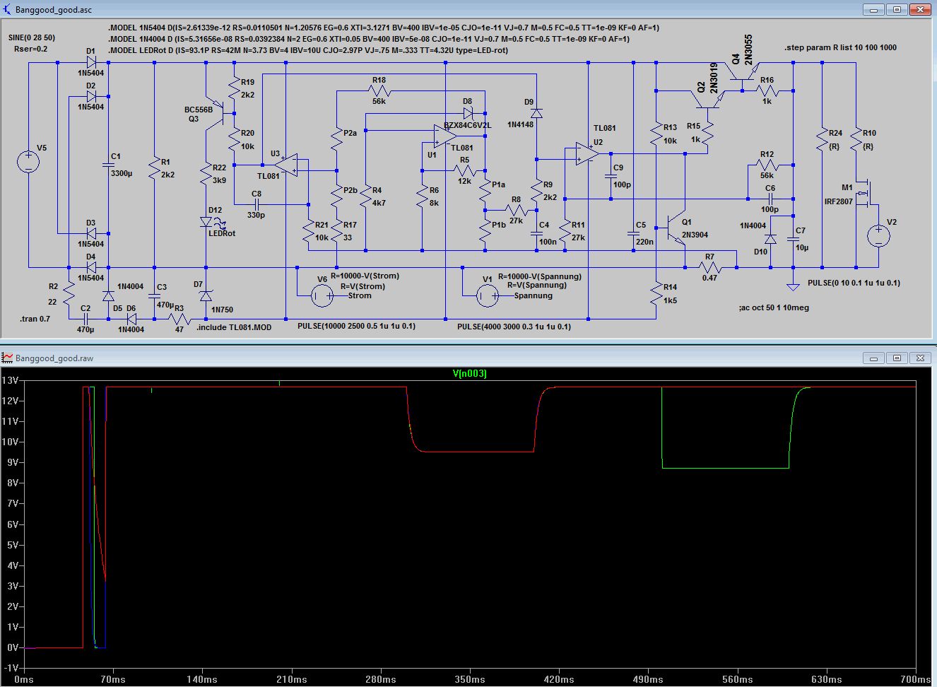Click the PULSE(4000 3000 0.3 1u 1u 0.1) text
Viewport: 937px width, 687px height.
coord(514,327)
